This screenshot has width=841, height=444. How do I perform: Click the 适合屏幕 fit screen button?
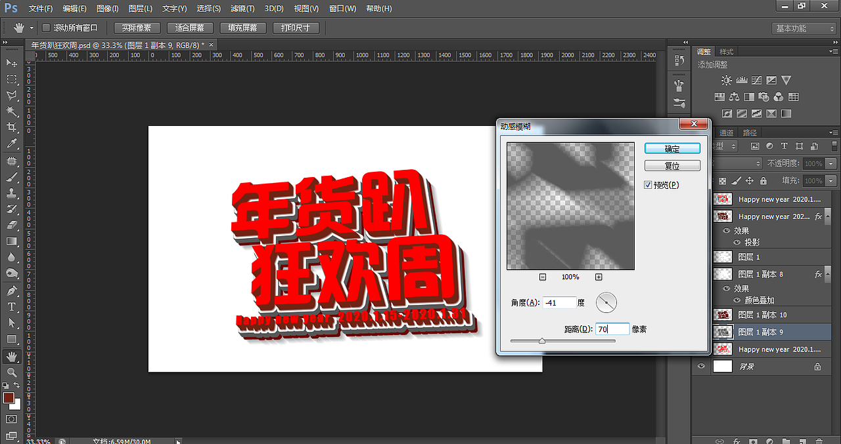[x=189, y=28]
